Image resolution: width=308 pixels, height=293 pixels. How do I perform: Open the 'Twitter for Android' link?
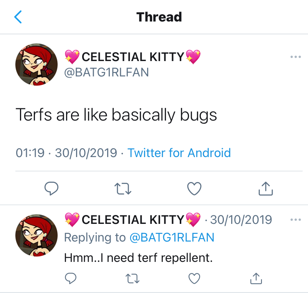179,153
